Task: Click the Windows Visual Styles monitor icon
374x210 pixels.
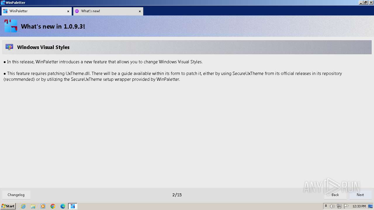Action: pos(9,47)
